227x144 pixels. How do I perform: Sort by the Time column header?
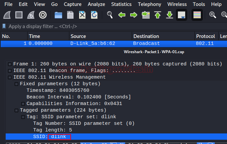(48, 36)
